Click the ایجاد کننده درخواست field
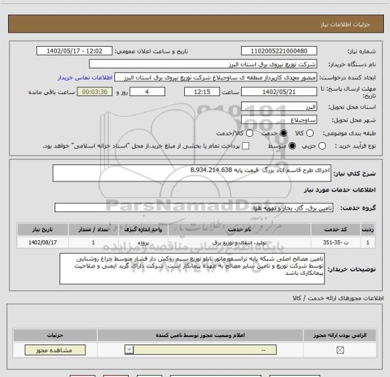The image size is (390, 377). pos(215,78)
